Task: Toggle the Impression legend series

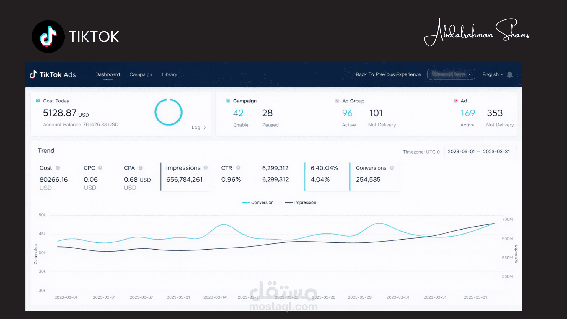Action: click(300, 202)
